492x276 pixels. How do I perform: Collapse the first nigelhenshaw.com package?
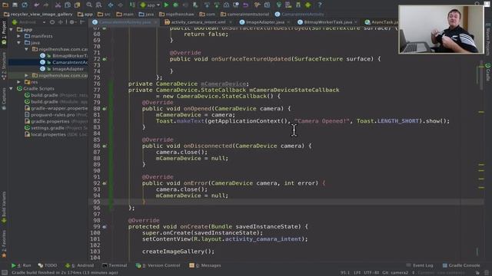(27, 49)
